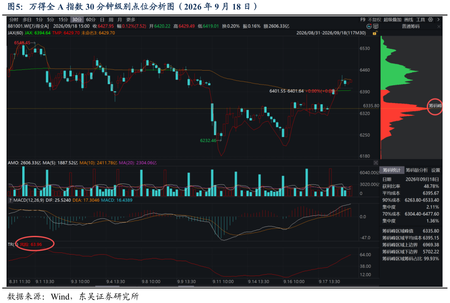Click the 风险: 63.96 indicator value

pyautogui.click(x=31, y=245)
